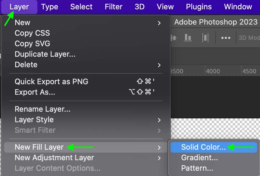The image size is (260, 176).
Task: Click the horizontal ruler at 4000
Action: click(213, 71)
